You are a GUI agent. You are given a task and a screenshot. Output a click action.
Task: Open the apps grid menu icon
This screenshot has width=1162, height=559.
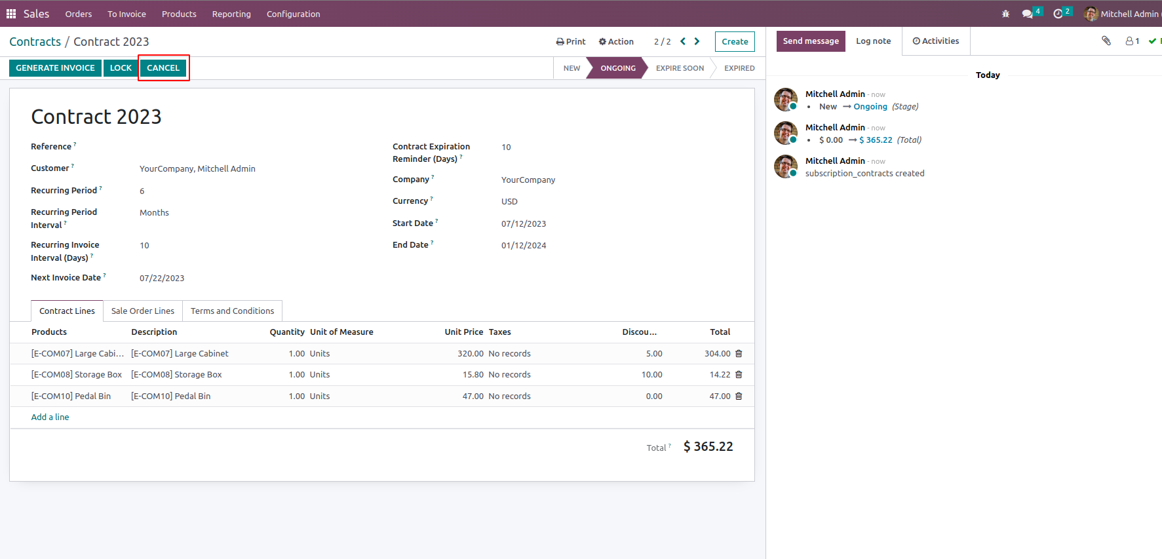[x=11, y=14]
